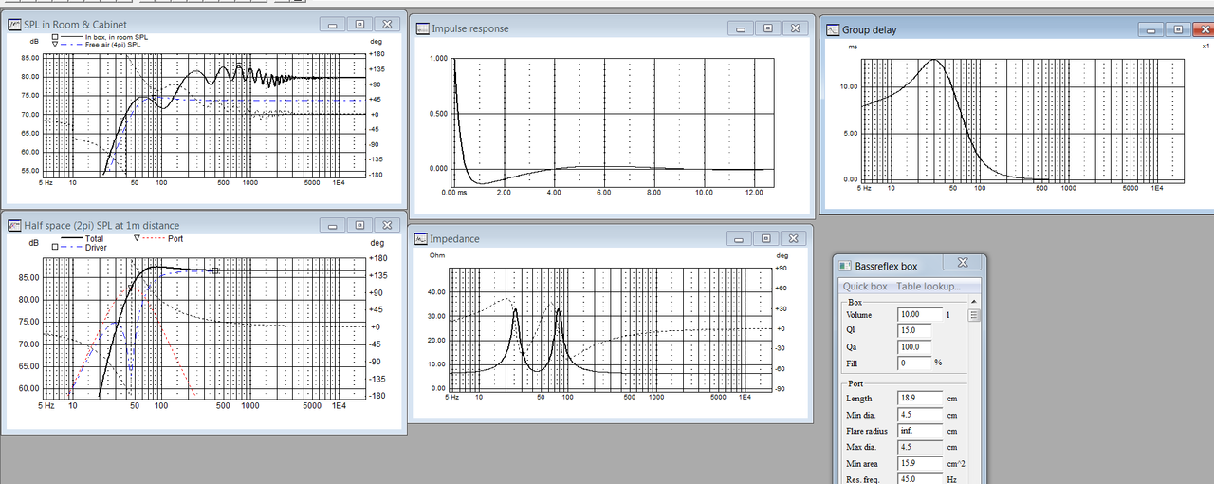The image size is (1214, 484).
Task: Minimize the SPL in Room & Cabinet window
Action: [x=332, y=24]
